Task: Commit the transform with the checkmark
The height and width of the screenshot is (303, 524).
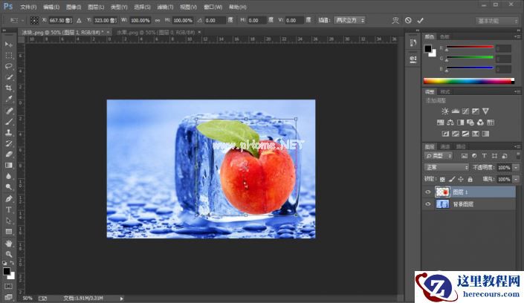Action: (x=421, y=20)
